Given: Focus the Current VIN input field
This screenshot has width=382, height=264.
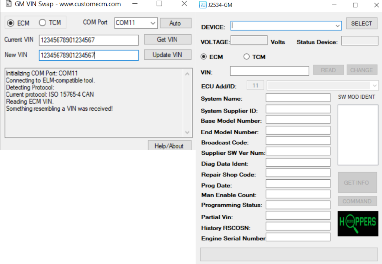Looking at the screenshot, I should tap(89, 40).
